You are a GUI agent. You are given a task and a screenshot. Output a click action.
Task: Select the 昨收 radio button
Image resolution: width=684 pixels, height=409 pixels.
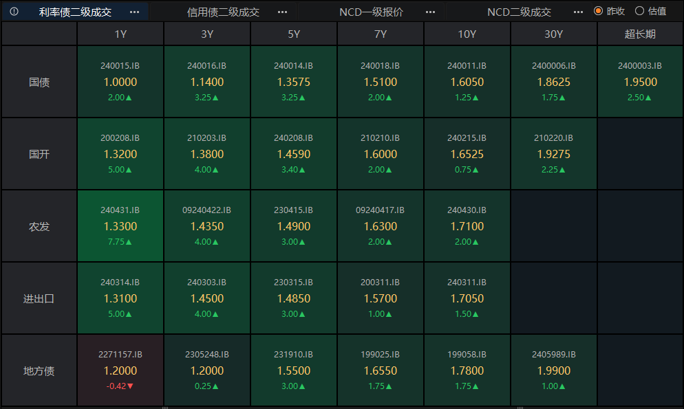598,11
